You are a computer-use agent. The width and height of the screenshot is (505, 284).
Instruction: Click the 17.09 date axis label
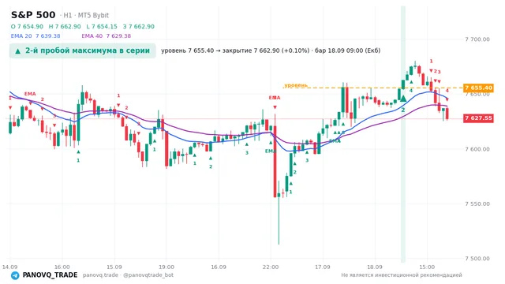(323, 267)
